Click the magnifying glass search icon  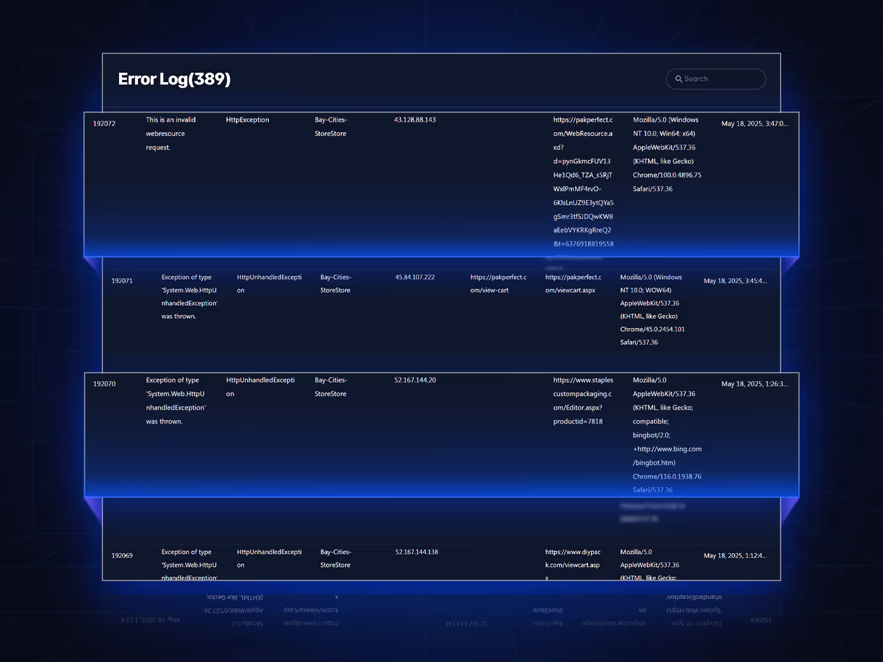point(679,79)
